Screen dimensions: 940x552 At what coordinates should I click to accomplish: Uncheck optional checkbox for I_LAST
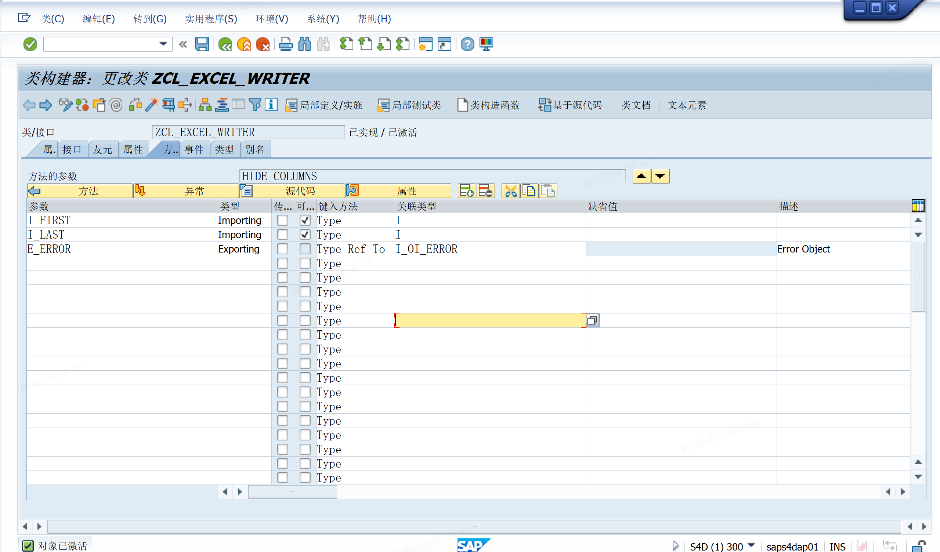coord(305,235)
